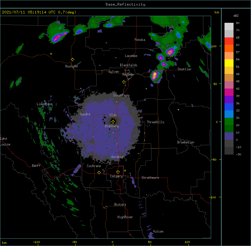
Task: Select the purple 39 dBZ legend color
Action: pos(229,99)
